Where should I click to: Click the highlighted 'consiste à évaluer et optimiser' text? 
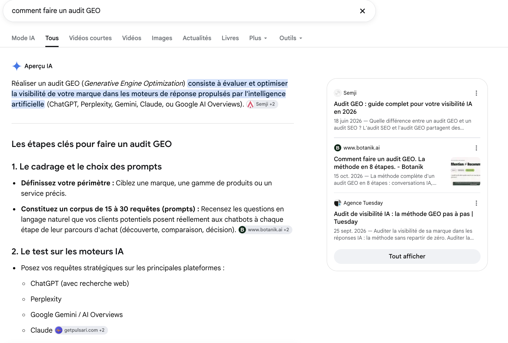click(238, 83)
